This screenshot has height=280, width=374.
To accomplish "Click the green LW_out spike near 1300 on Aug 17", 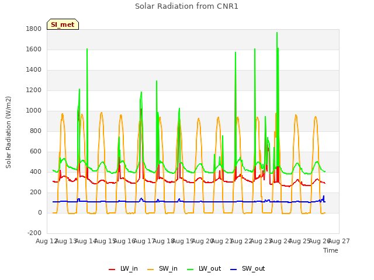I will click(157, 81).
